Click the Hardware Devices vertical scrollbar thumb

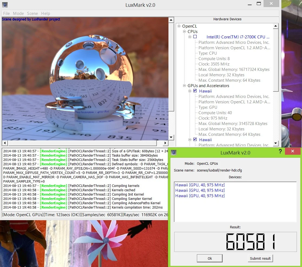276,60
